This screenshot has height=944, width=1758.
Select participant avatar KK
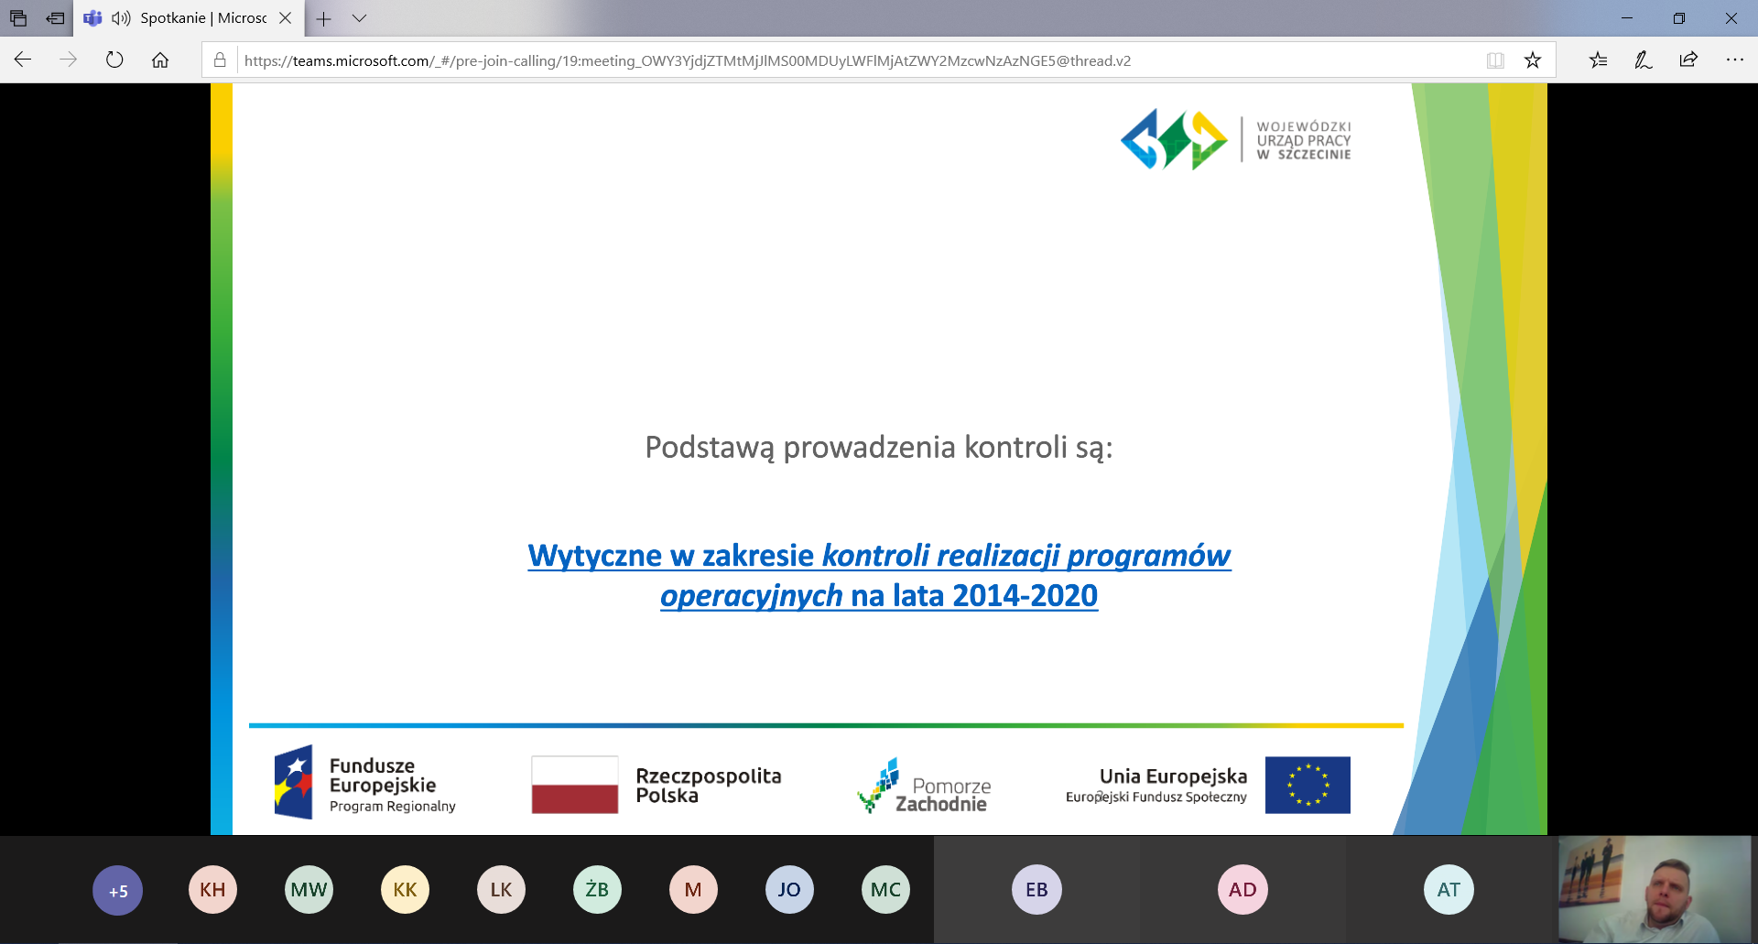pos(406,890)
